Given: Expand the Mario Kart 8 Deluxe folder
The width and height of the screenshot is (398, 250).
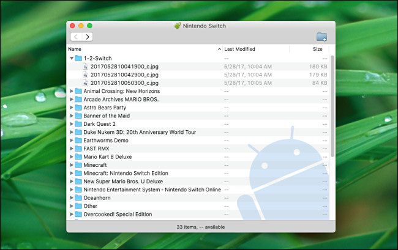Looking at the screenshot, I should 72,156.
